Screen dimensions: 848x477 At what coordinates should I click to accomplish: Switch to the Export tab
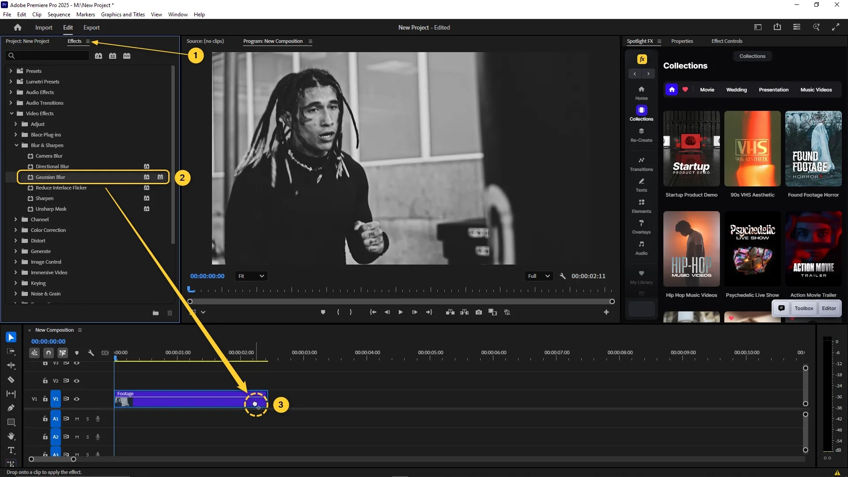pos(91,27)
